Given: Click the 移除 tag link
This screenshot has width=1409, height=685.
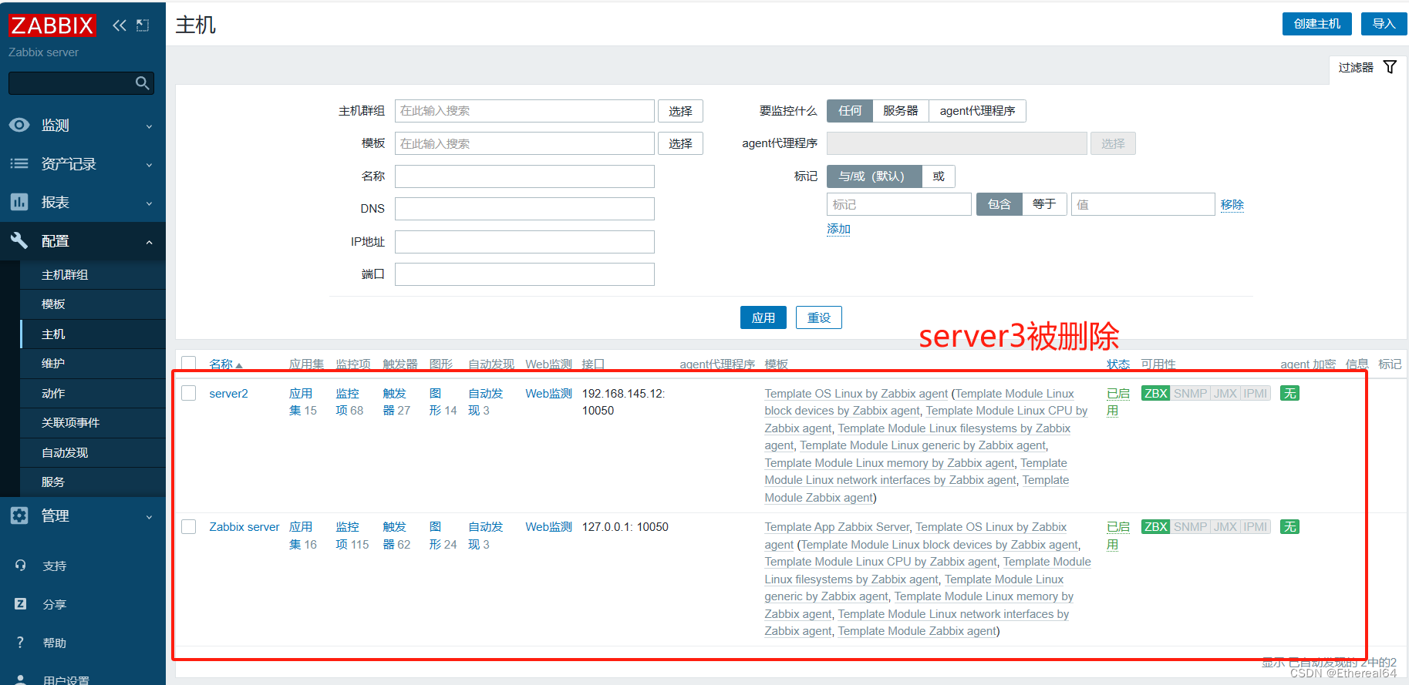Looking at the screenshot, I should (x=1232, y=204).
